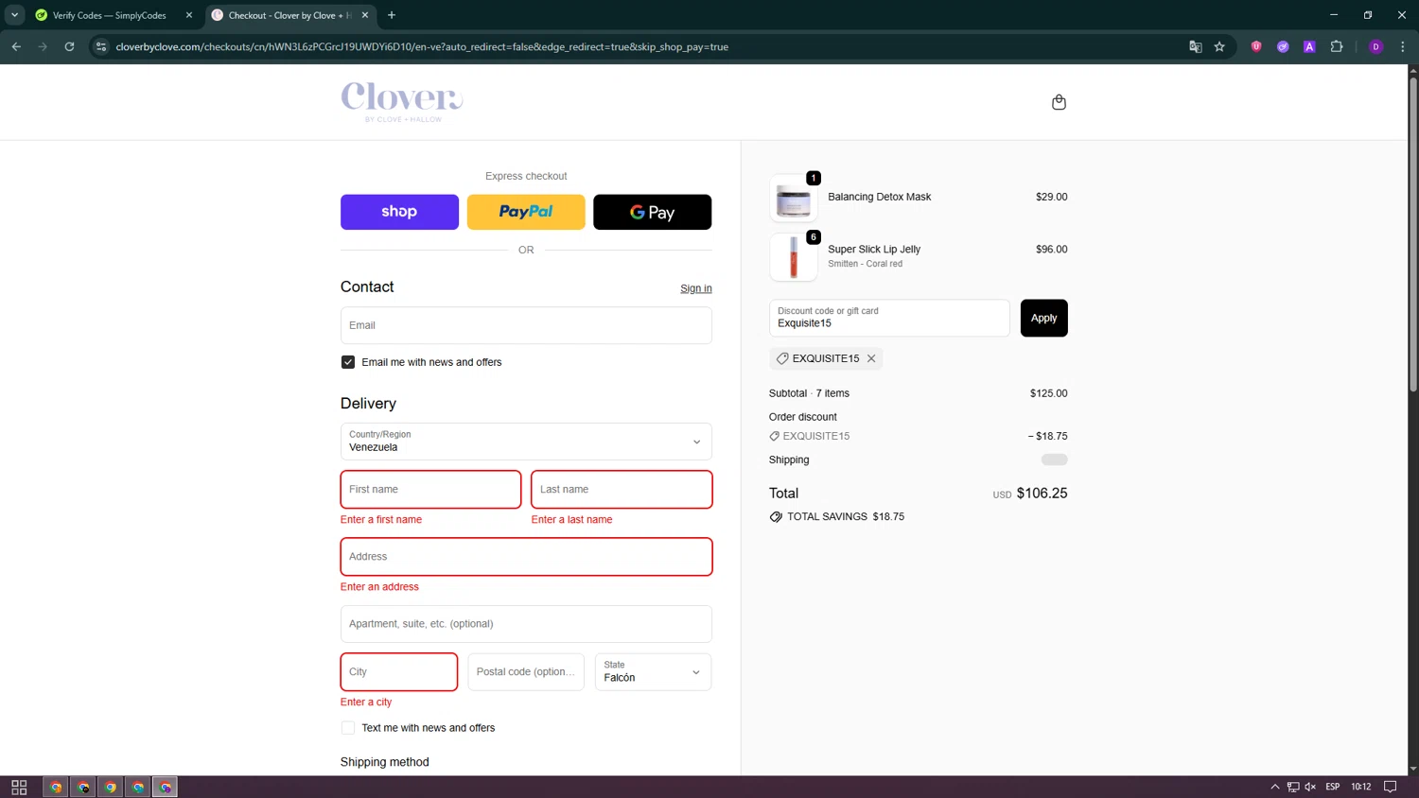Open the translate page icon
This screenshot has height=798, width=1419.
pos(1195,46)
